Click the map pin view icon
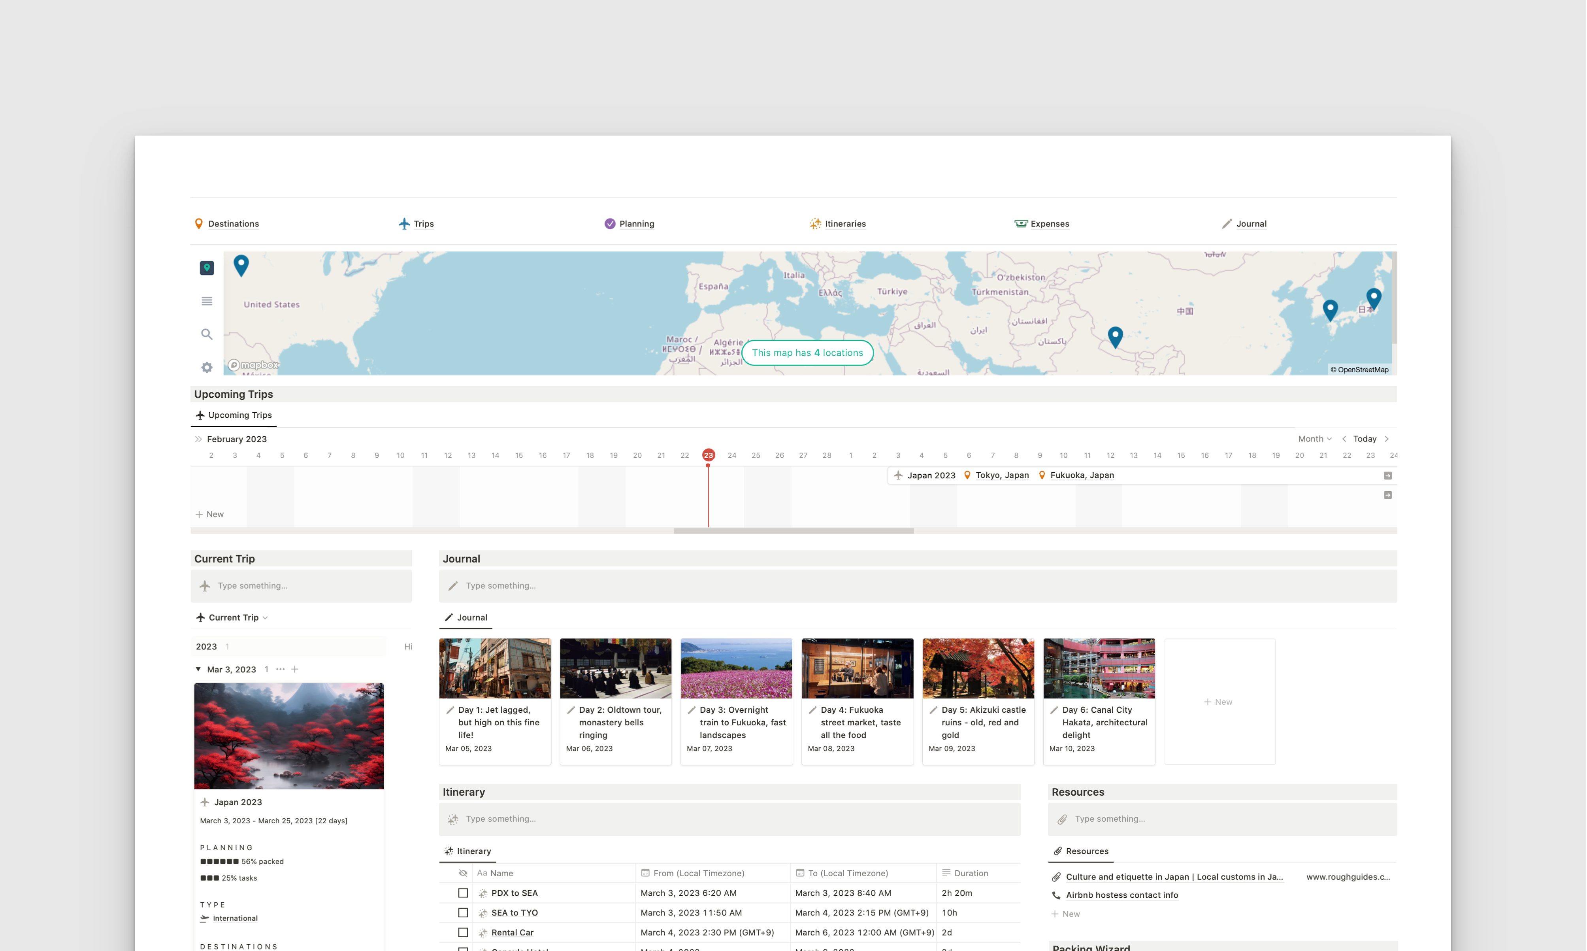The height and width of the screenshot is (951, 1587). pos(206,268)
